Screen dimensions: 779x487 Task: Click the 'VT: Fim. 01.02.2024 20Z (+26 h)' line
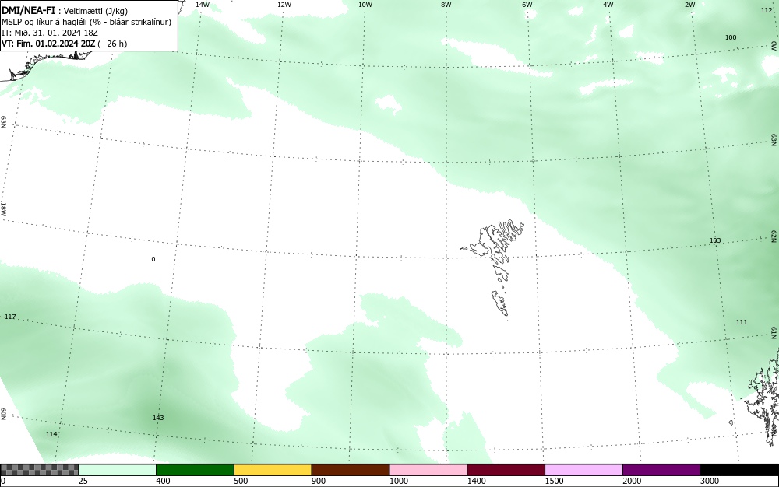(64, 44)
